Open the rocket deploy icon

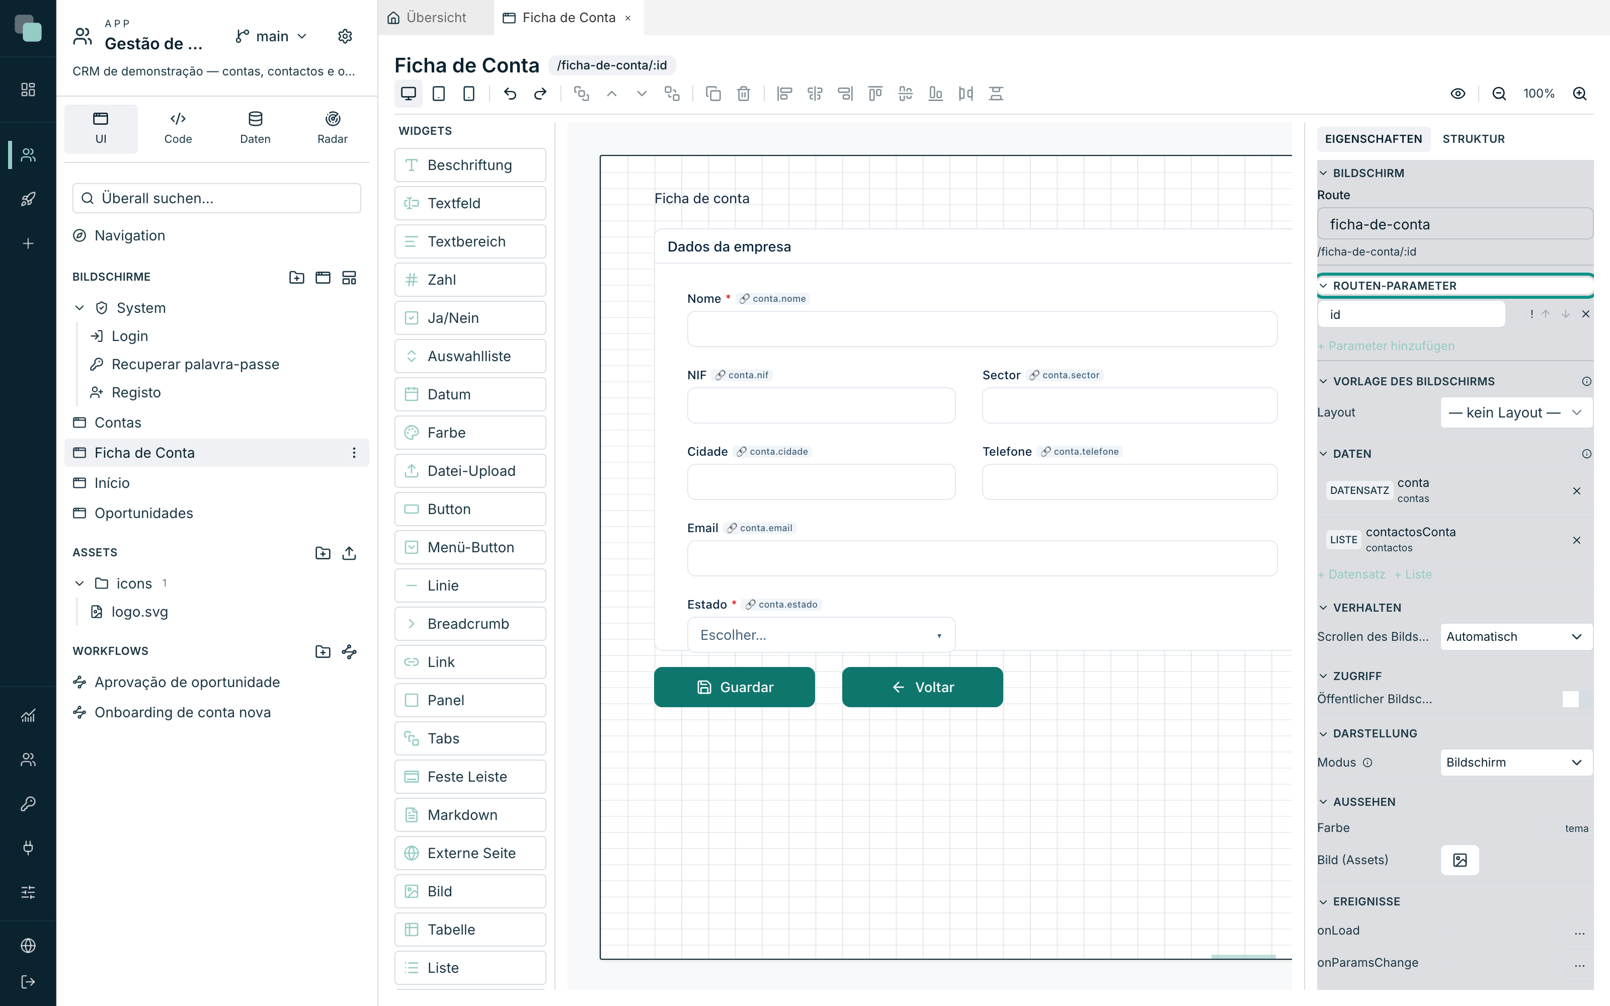(28, 199)
